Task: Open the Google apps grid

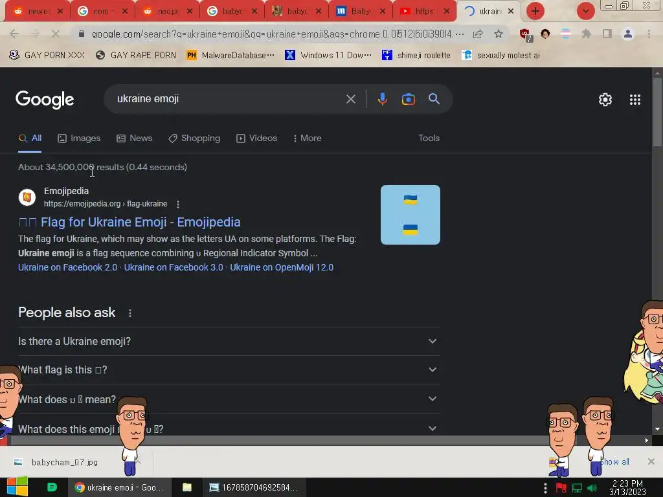Action: click(635, 100)
